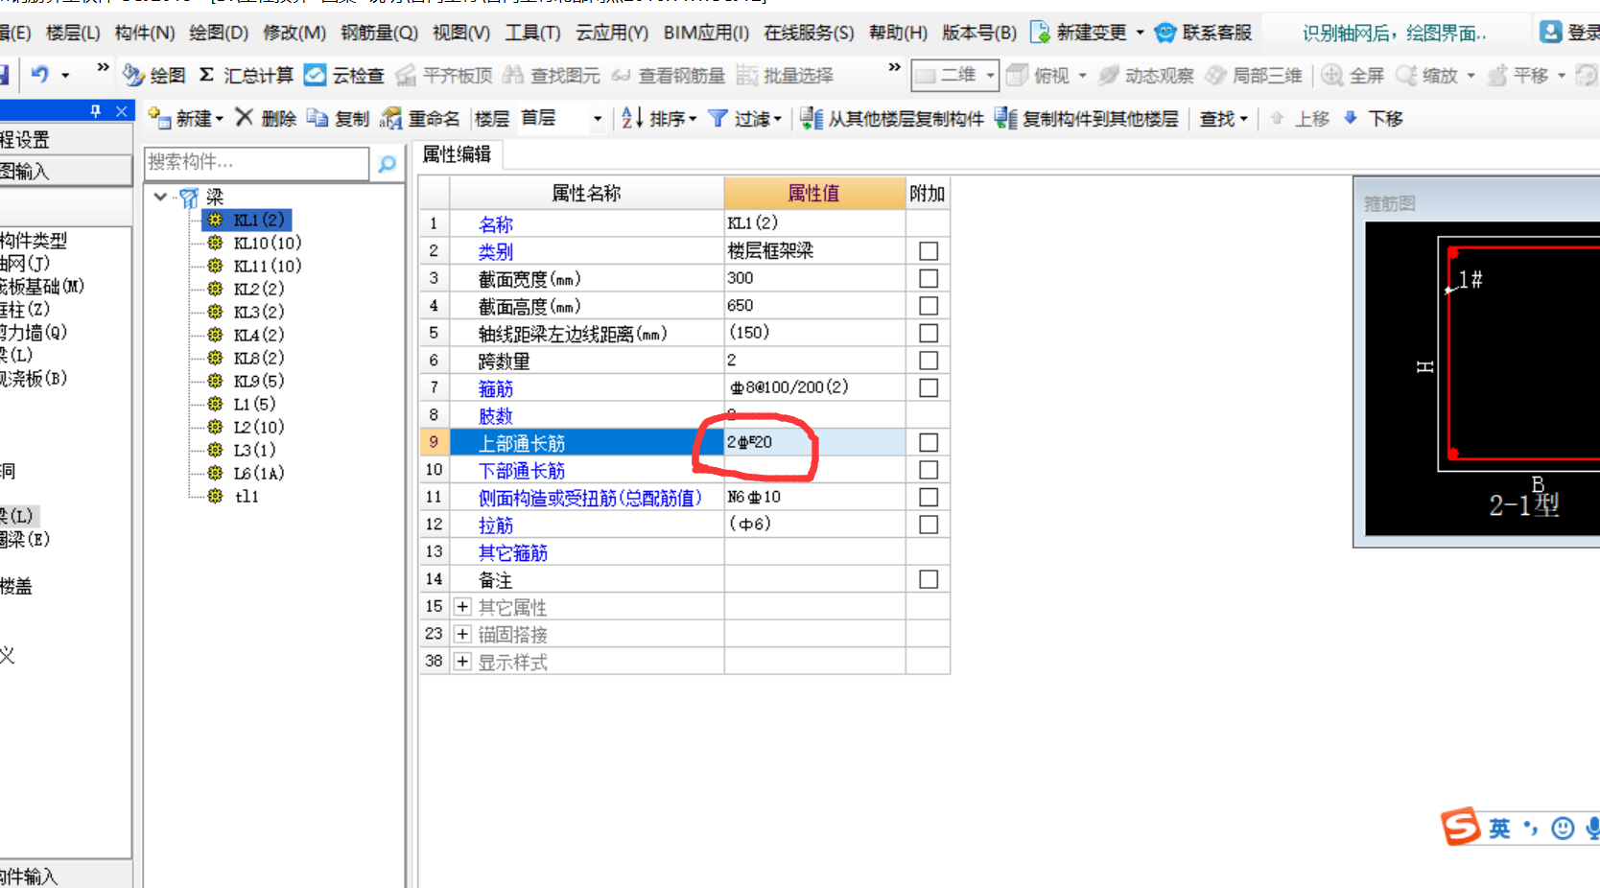This screenshot has width=1600, height=888.
Task: Expand 其它属性 row 15
Action: coord(462,607)
